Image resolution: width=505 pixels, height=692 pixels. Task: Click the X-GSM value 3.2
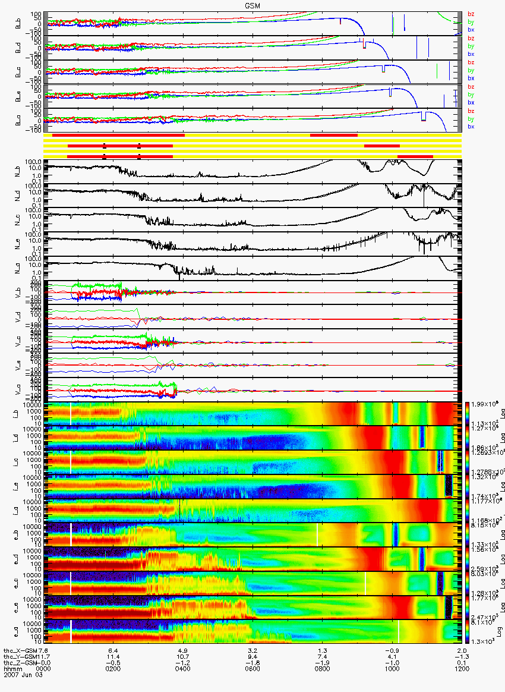[x=252, y=651]
